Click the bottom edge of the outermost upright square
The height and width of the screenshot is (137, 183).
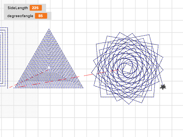[x=127, y=97]
